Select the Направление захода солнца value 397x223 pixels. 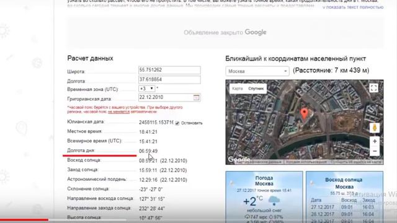click(151, 209)
